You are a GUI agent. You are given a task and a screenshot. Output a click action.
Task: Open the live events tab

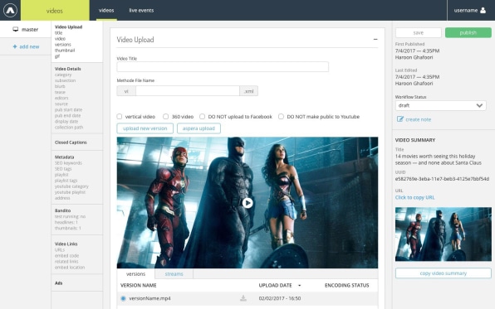click(x=141, y=11)
